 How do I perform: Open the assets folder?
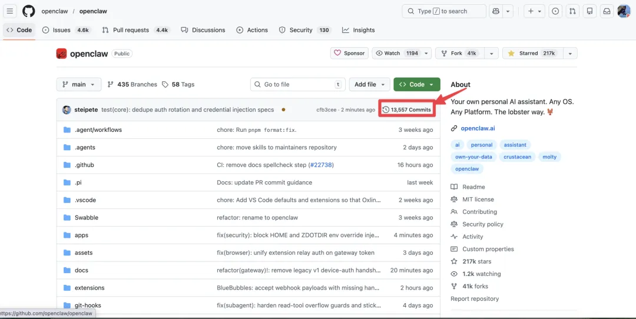(84, 252)
